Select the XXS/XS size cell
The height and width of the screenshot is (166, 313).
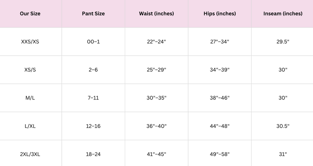pos(30,42)
